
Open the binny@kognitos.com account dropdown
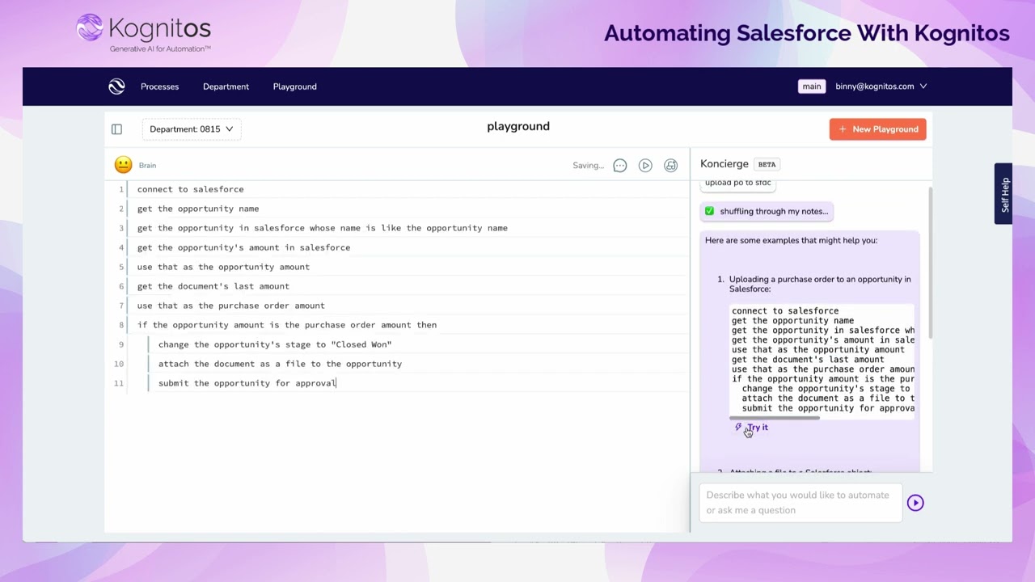[x=881, y=86]
